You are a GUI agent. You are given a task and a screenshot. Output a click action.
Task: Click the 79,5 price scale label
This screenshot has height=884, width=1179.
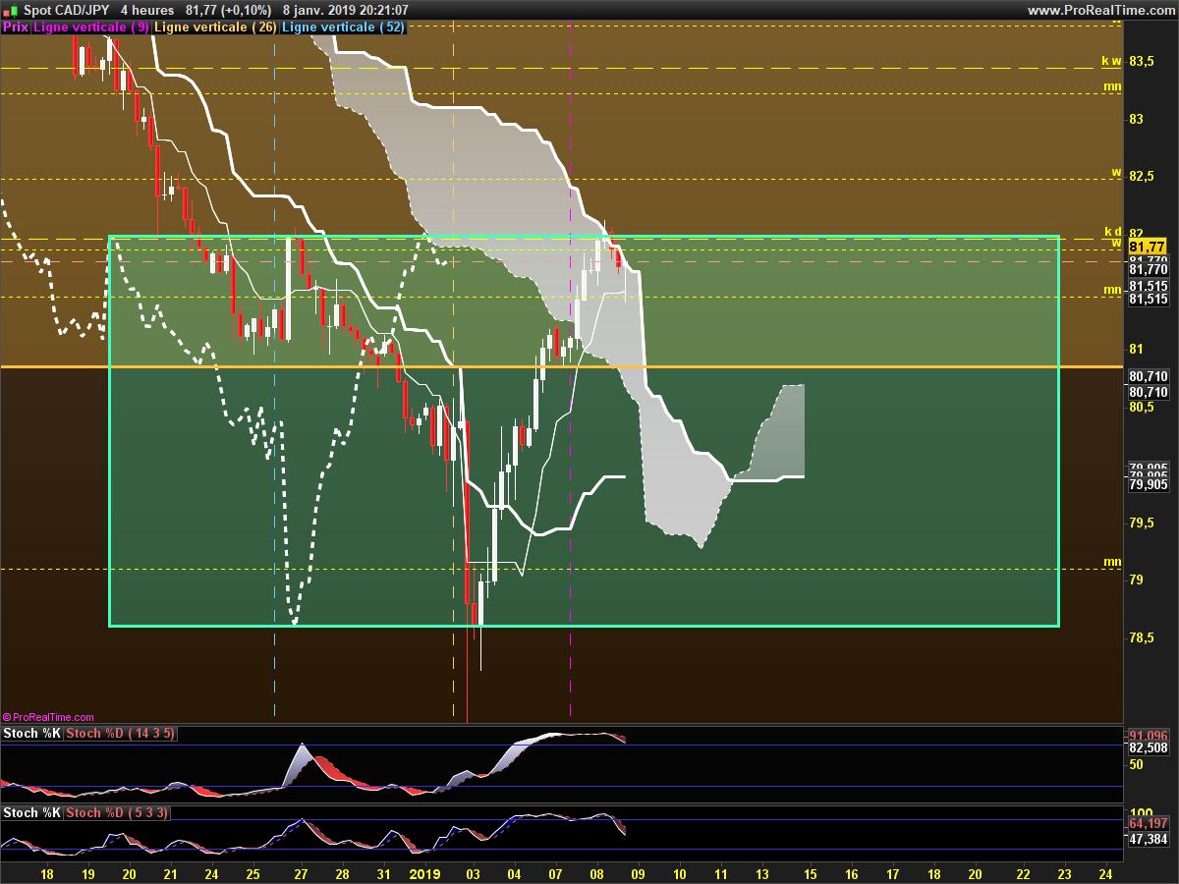click(x=1143, y=523)
